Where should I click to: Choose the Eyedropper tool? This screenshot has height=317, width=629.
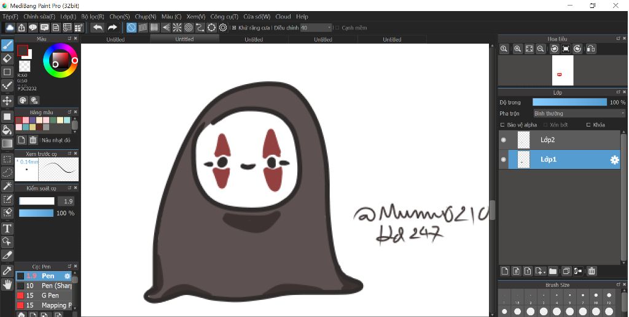(7, 271)
